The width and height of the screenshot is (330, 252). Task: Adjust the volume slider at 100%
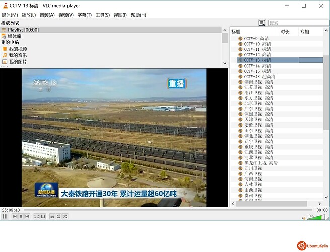pyautogui.click(x=316, y=217)
